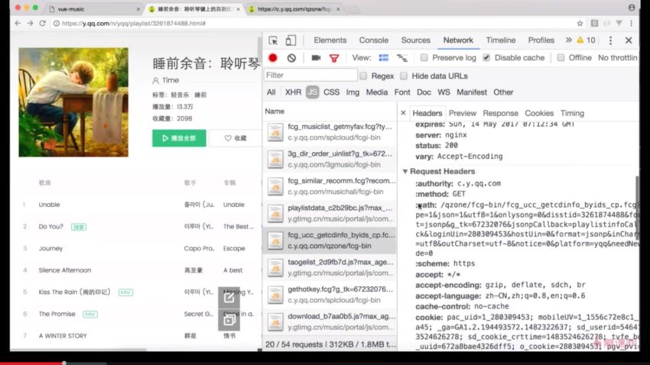Stop recording network log red button
This screenshot has width=650, height=365.
273,58
